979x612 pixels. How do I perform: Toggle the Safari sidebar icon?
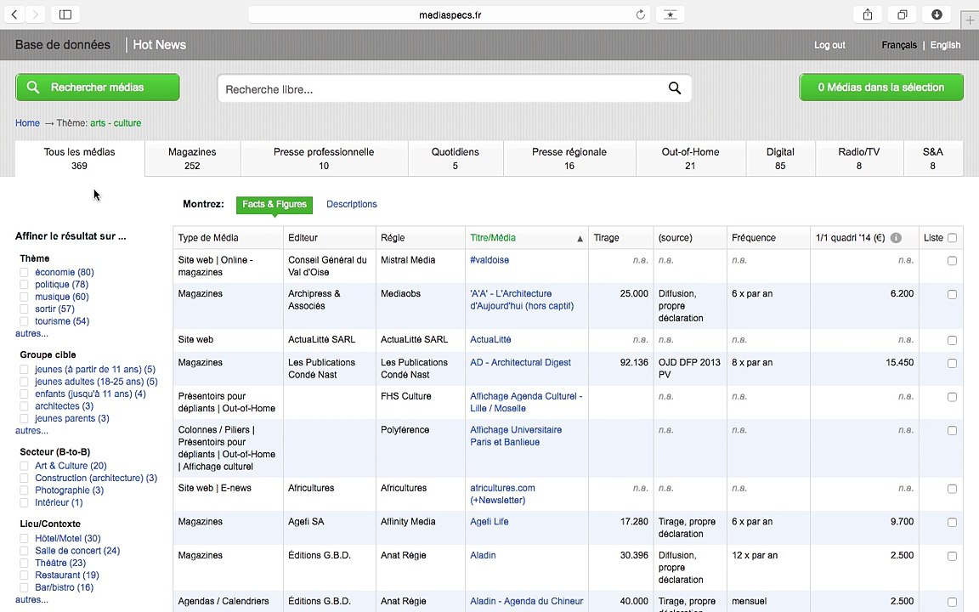(65, 14)
